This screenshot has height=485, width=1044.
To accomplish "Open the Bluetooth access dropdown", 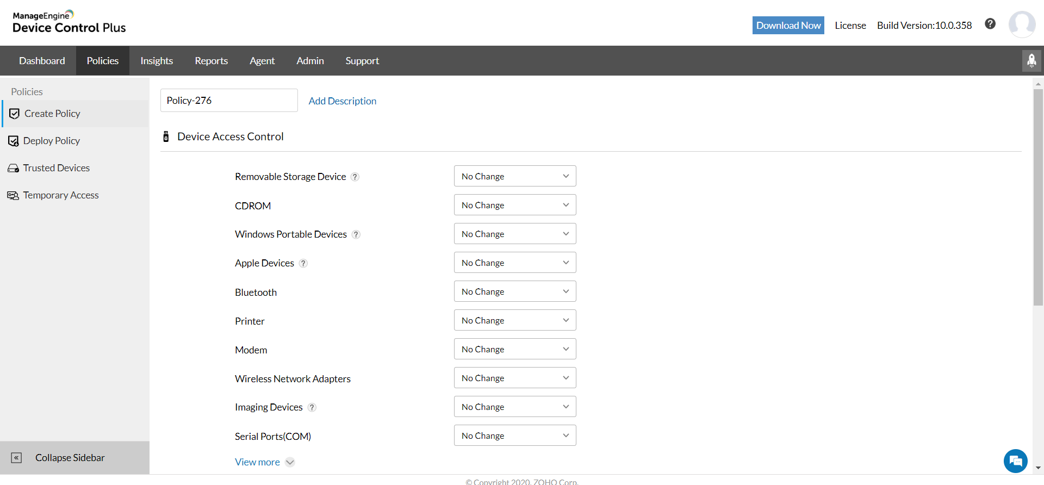I will click(x=515, y=291).
